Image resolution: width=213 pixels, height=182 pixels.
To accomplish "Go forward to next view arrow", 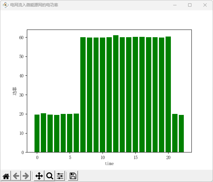I will 26,176.
